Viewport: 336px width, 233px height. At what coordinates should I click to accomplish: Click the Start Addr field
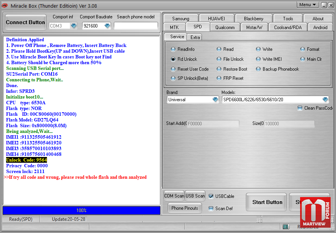(213, 124)
